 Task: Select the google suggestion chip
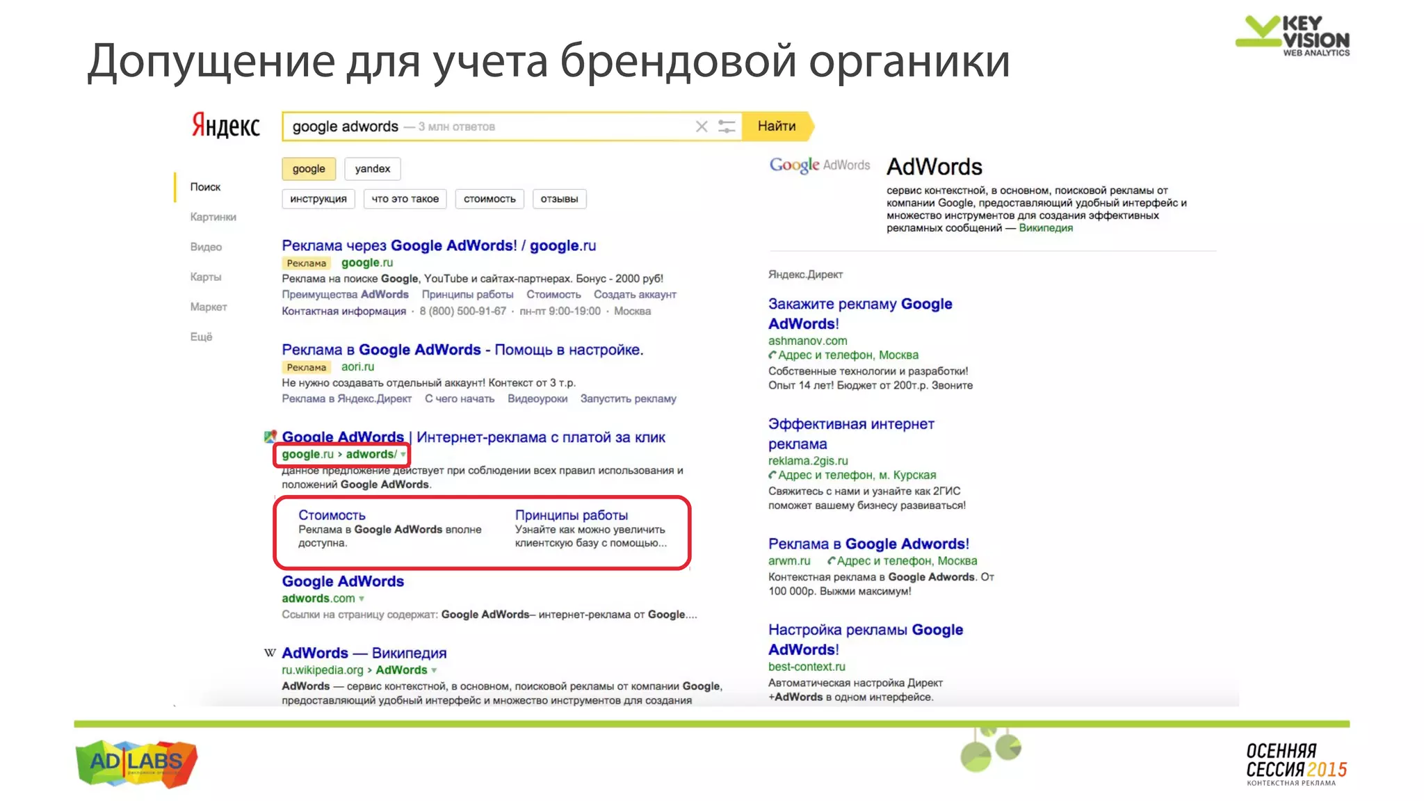coord(309,169)
